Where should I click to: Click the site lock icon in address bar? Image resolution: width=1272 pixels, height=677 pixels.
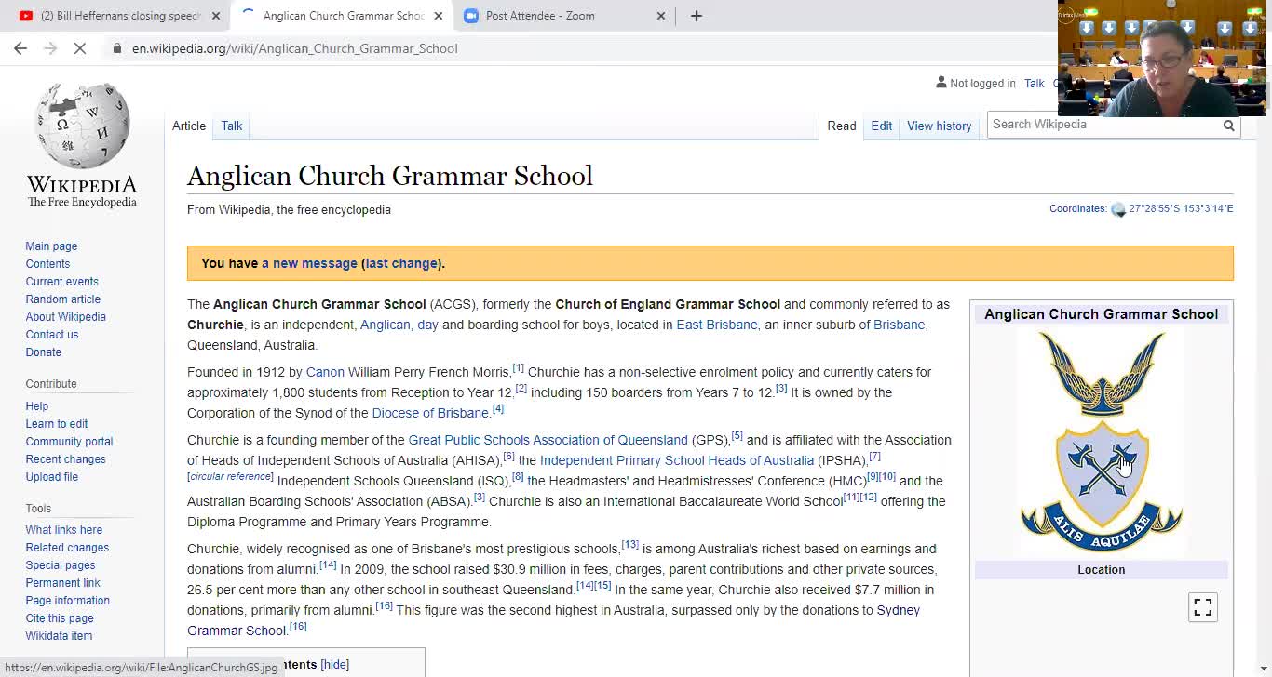point(117,48)
